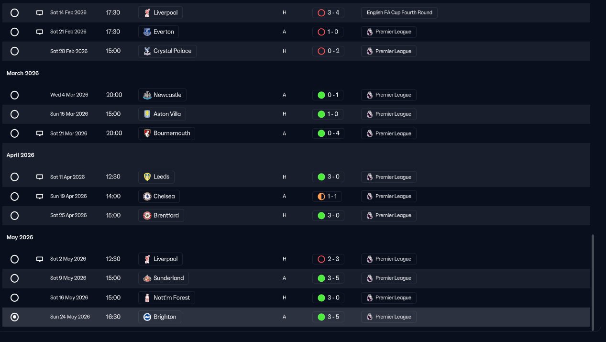Click the English FA Cup Fourth Round tag

pos(399,13)
